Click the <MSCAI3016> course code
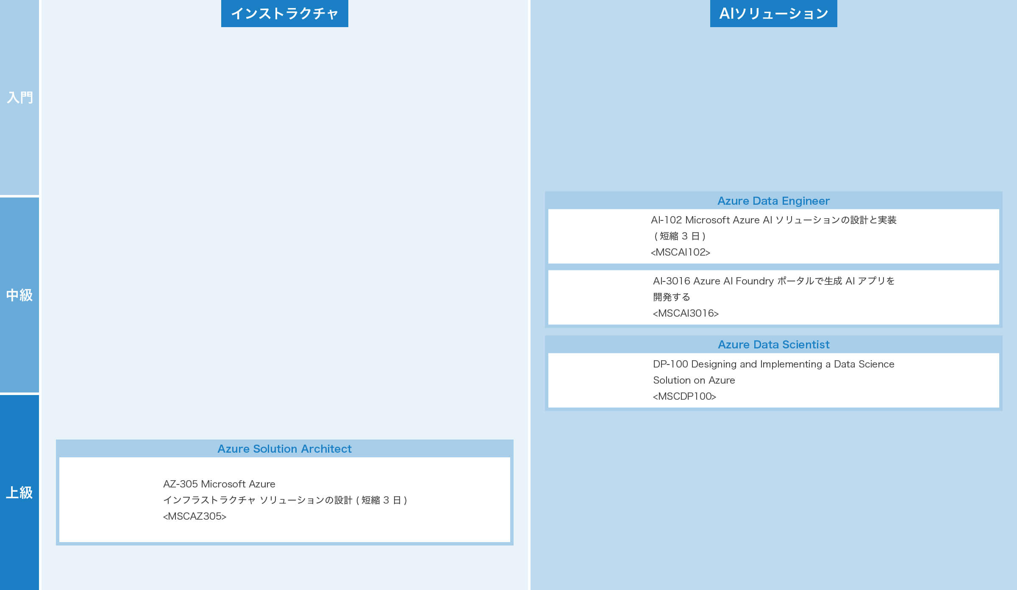This screenshot has height=590, width=1017. click(686, 313)
